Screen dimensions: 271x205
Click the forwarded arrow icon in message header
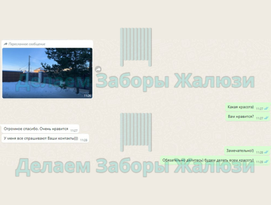pyautogui.click(x=5, y=44)
